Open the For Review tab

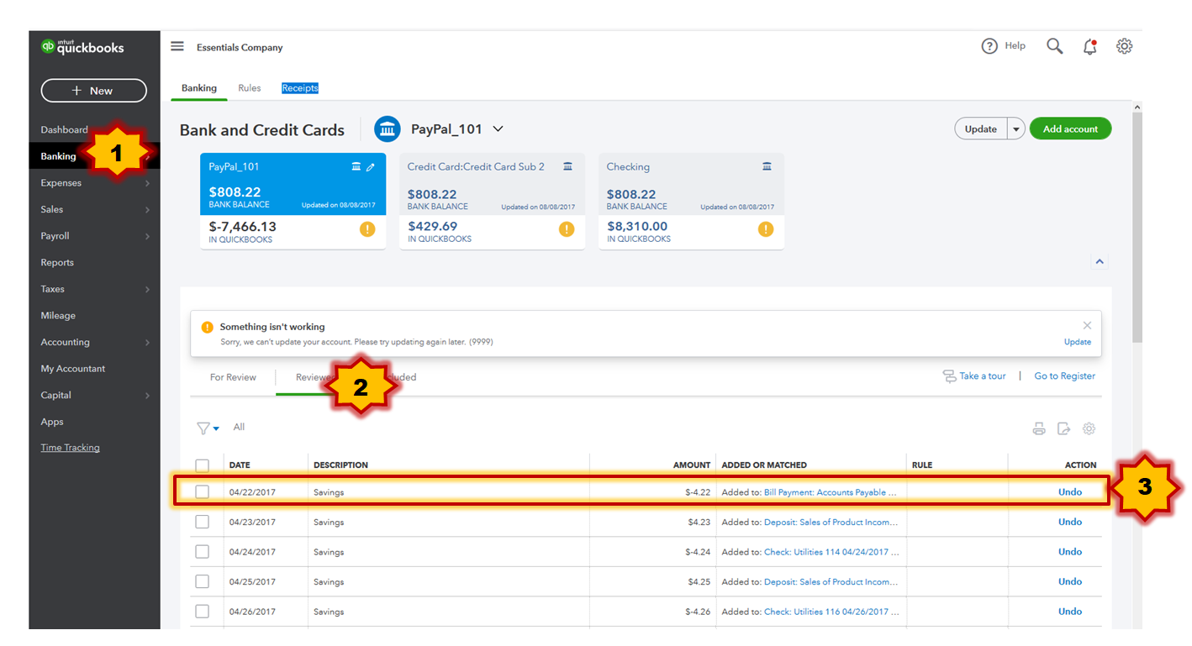pyautogui.click(x=233, y=377)
